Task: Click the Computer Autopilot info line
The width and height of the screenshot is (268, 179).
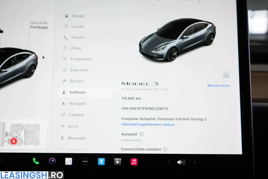Action: coord(164,119)
